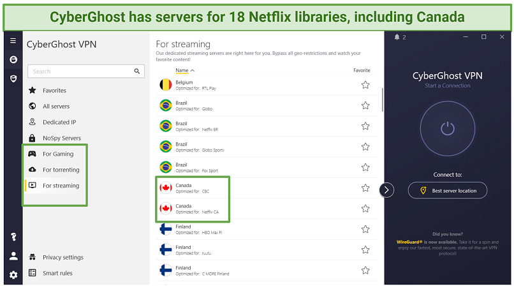Select Canada server optimized for Netflix CA
Screen dimensions: 514x289
pyautogui.click(x=267, y=209)
